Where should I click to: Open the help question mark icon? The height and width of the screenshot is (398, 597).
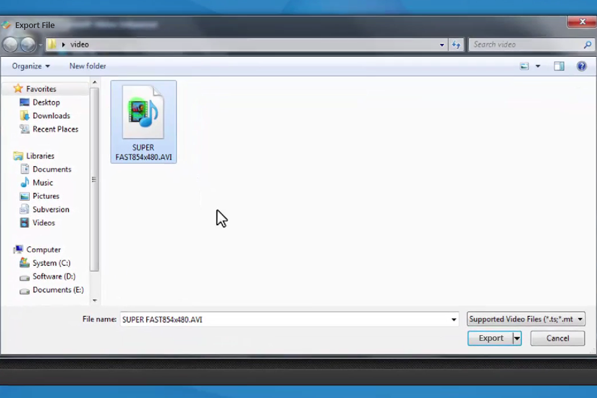(581, 67)
